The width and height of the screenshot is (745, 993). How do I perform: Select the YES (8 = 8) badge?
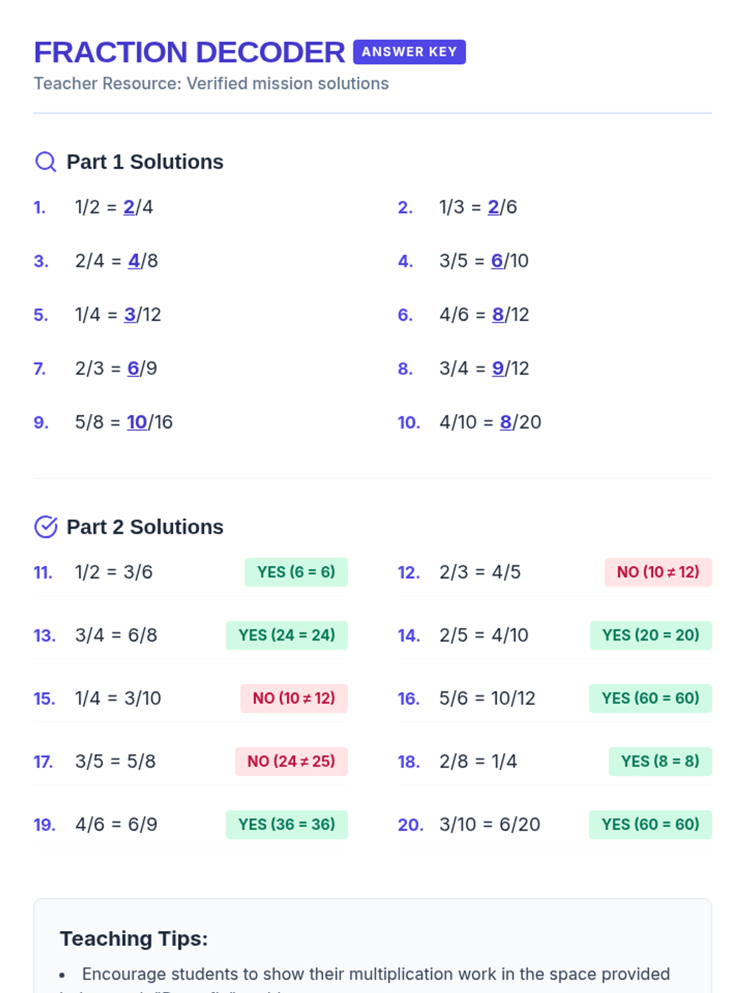coord(660,762)
